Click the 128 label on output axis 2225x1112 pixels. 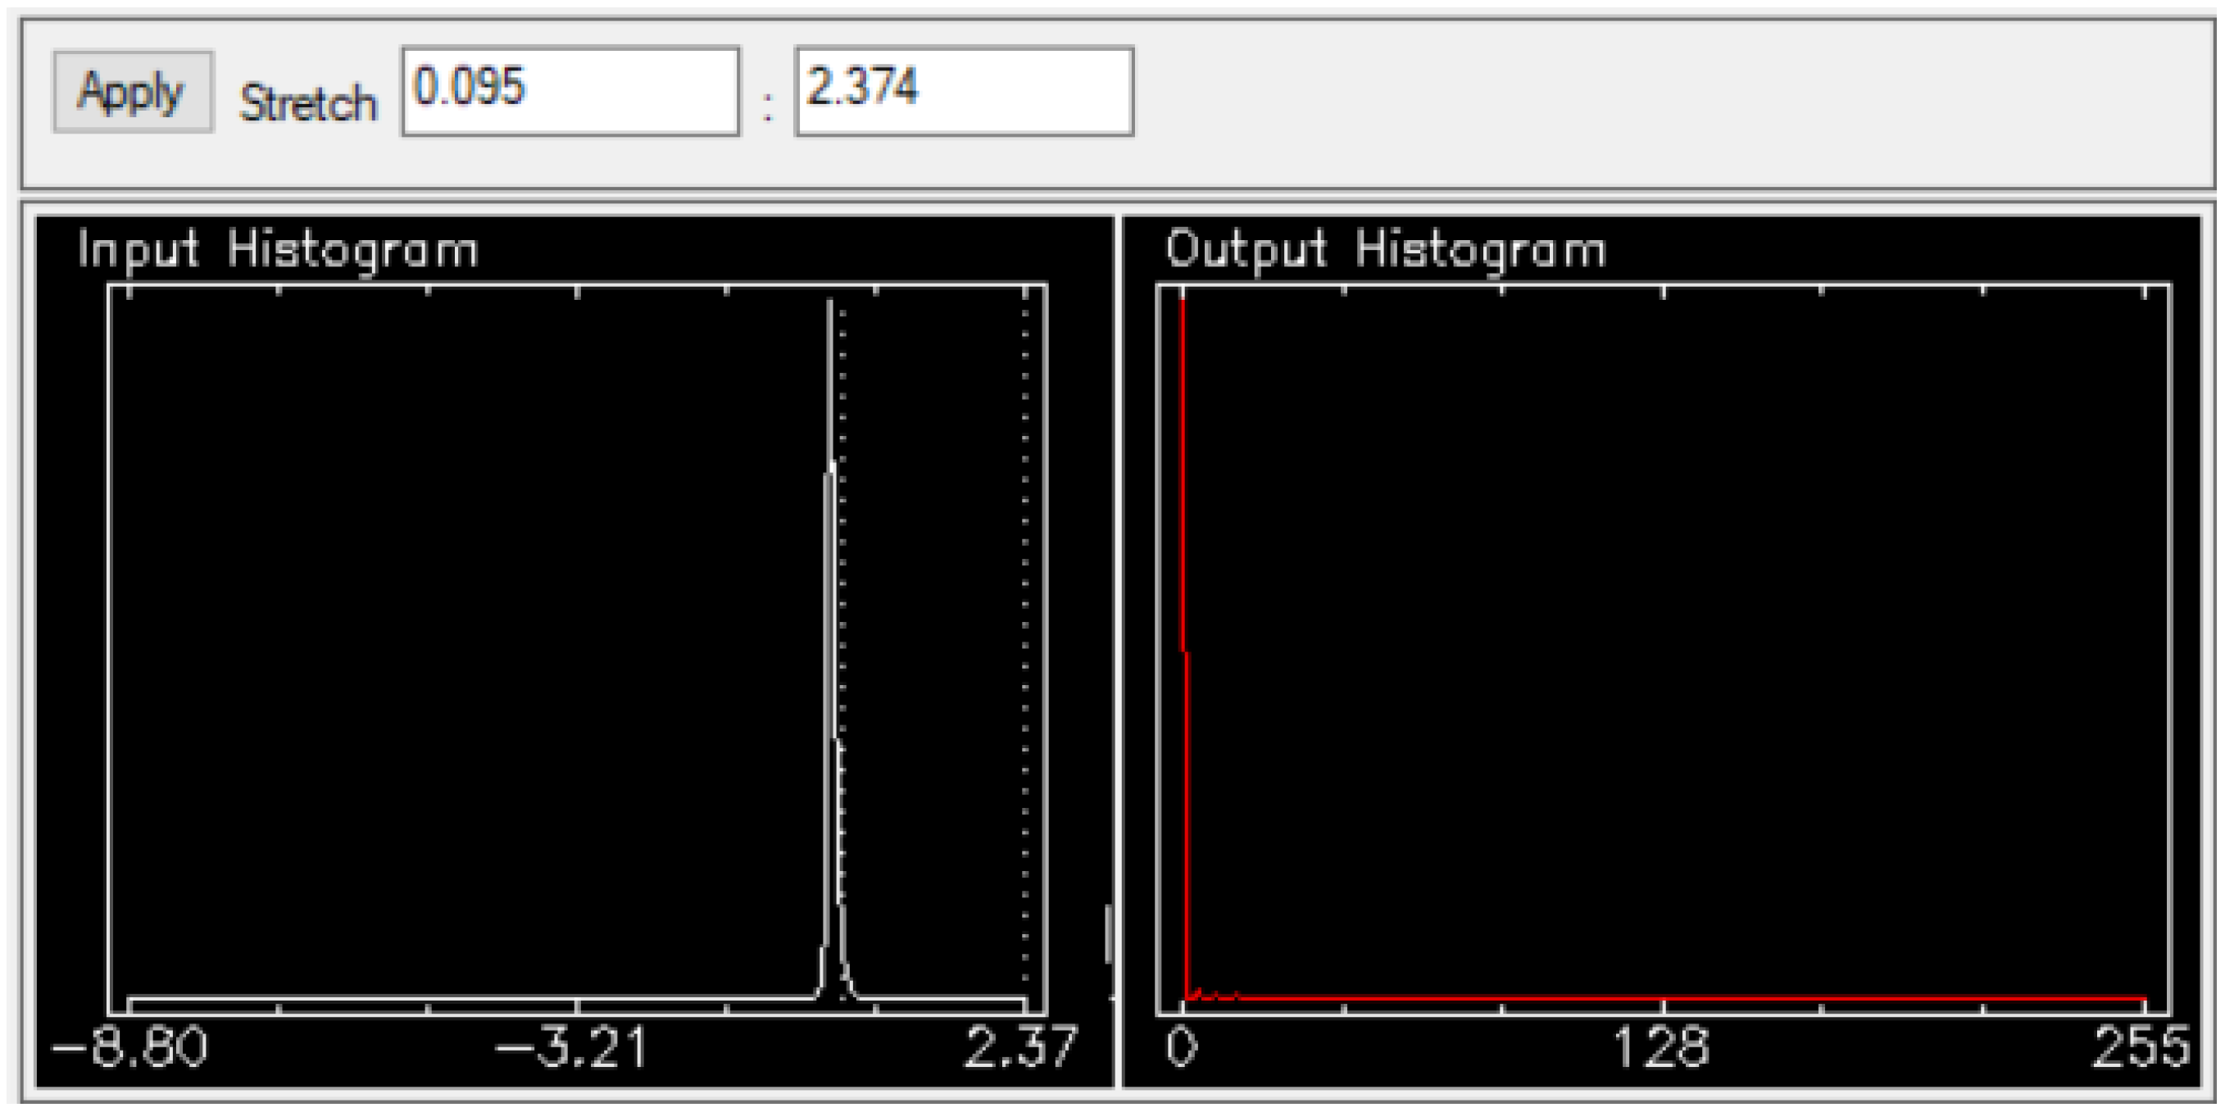(1661, 1047)
